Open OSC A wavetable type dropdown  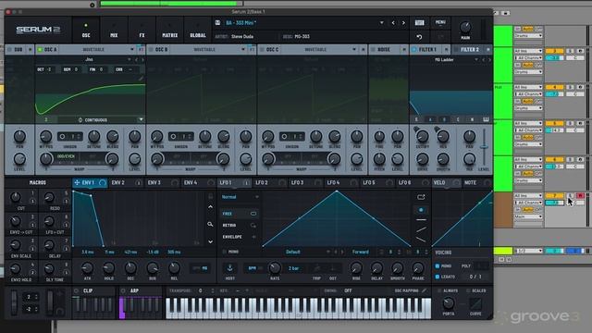coord(131,49)
